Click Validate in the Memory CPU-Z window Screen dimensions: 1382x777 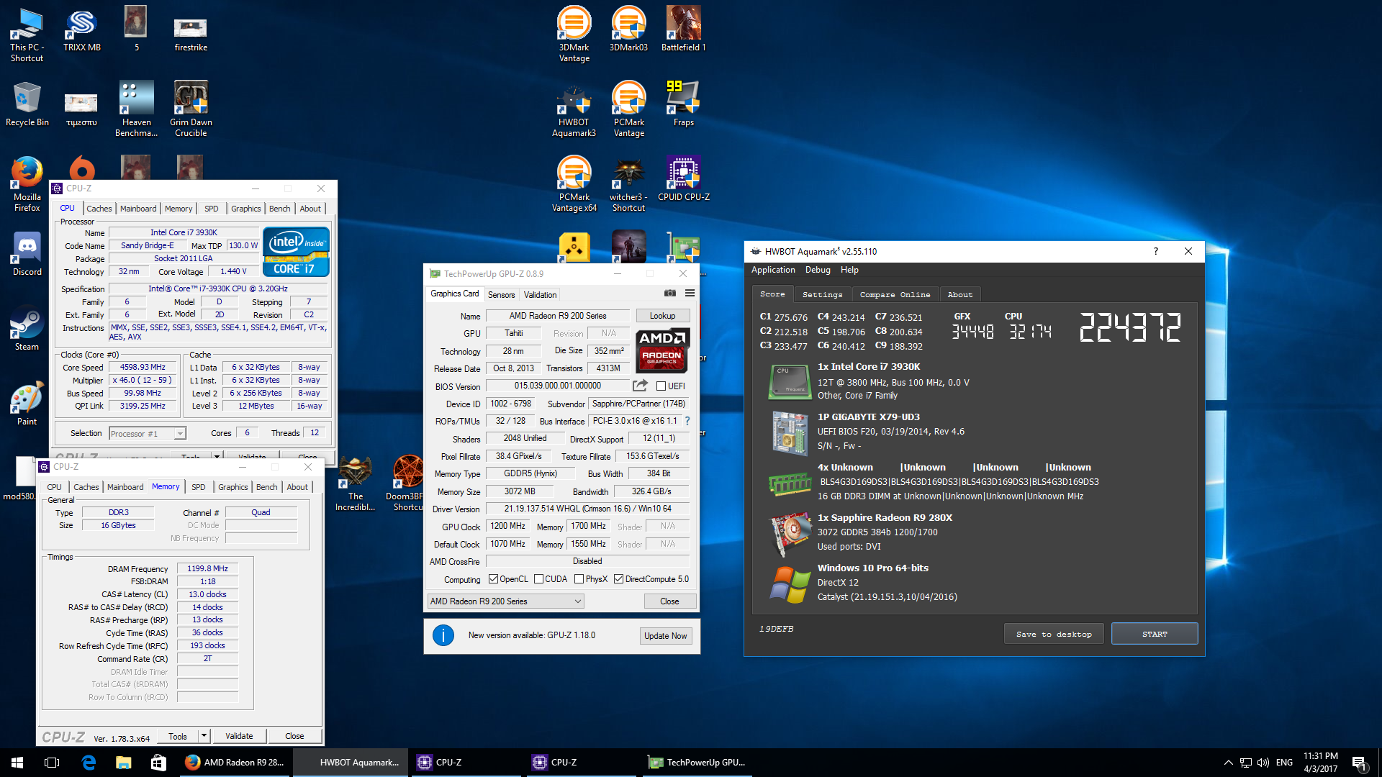pos(239,736)
